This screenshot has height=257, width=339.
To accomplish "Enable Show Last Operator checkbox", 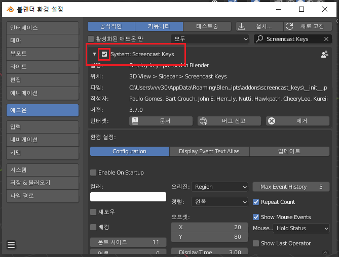I will pyautogui.click(x=256, y=243).
